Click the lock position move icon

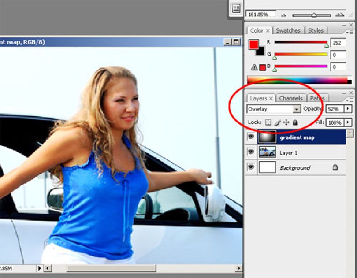(x=286, y=122)
